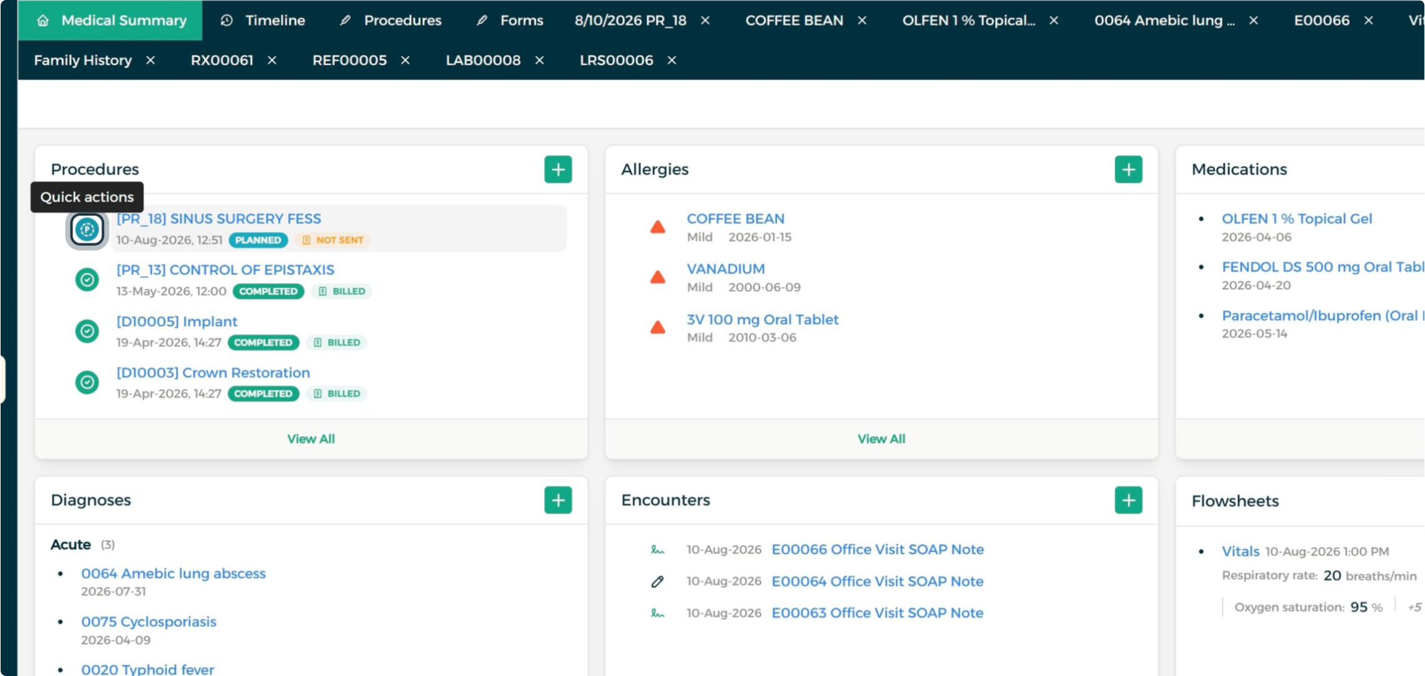Image resolution: width=1425 pixels, height=676 pixels.
Task: Open the Timeline tab
Action: (x=263, y=21)
